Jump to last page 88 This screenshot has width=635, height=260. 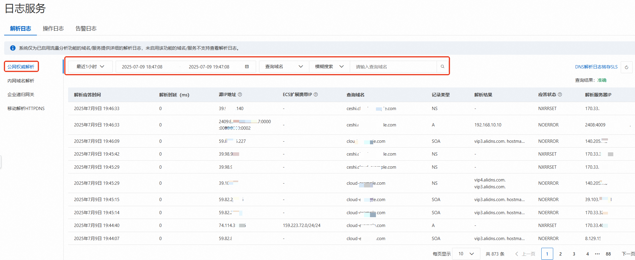tap(608, 254)
